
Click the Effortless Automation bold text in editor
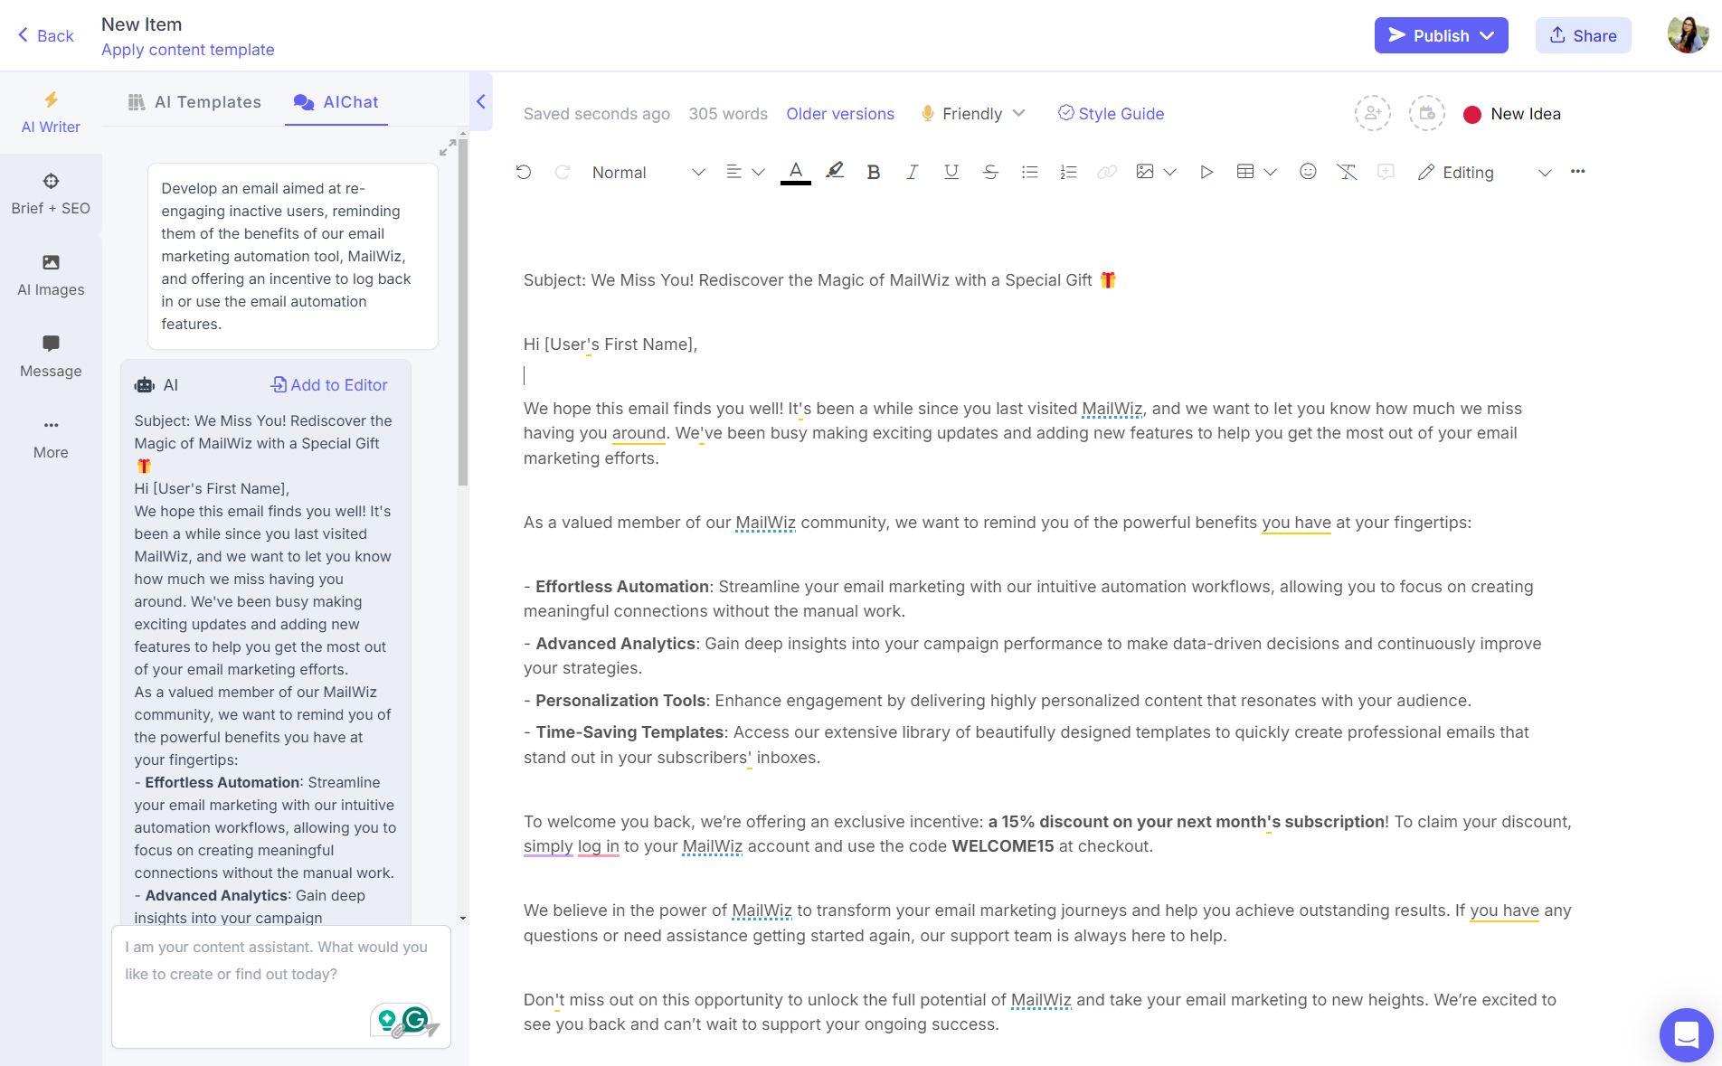[x=622, y=587]
